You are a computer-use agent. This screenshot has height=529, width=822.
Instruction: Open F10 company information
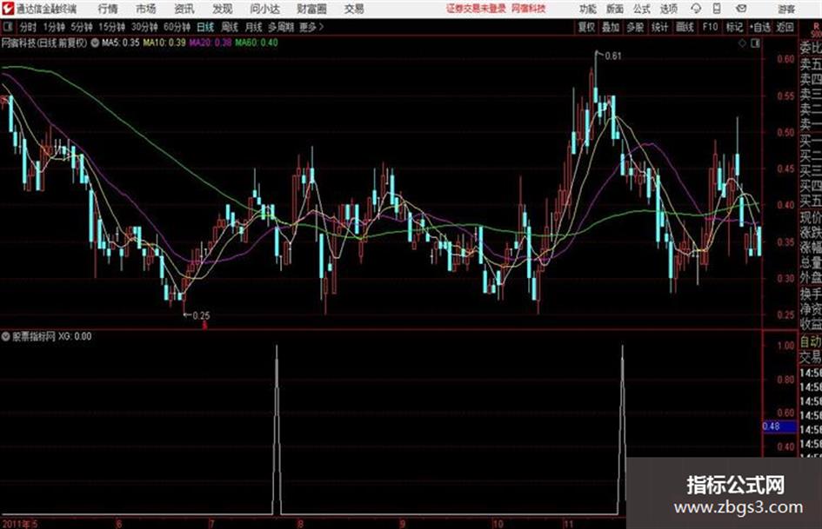pos(710,27)
